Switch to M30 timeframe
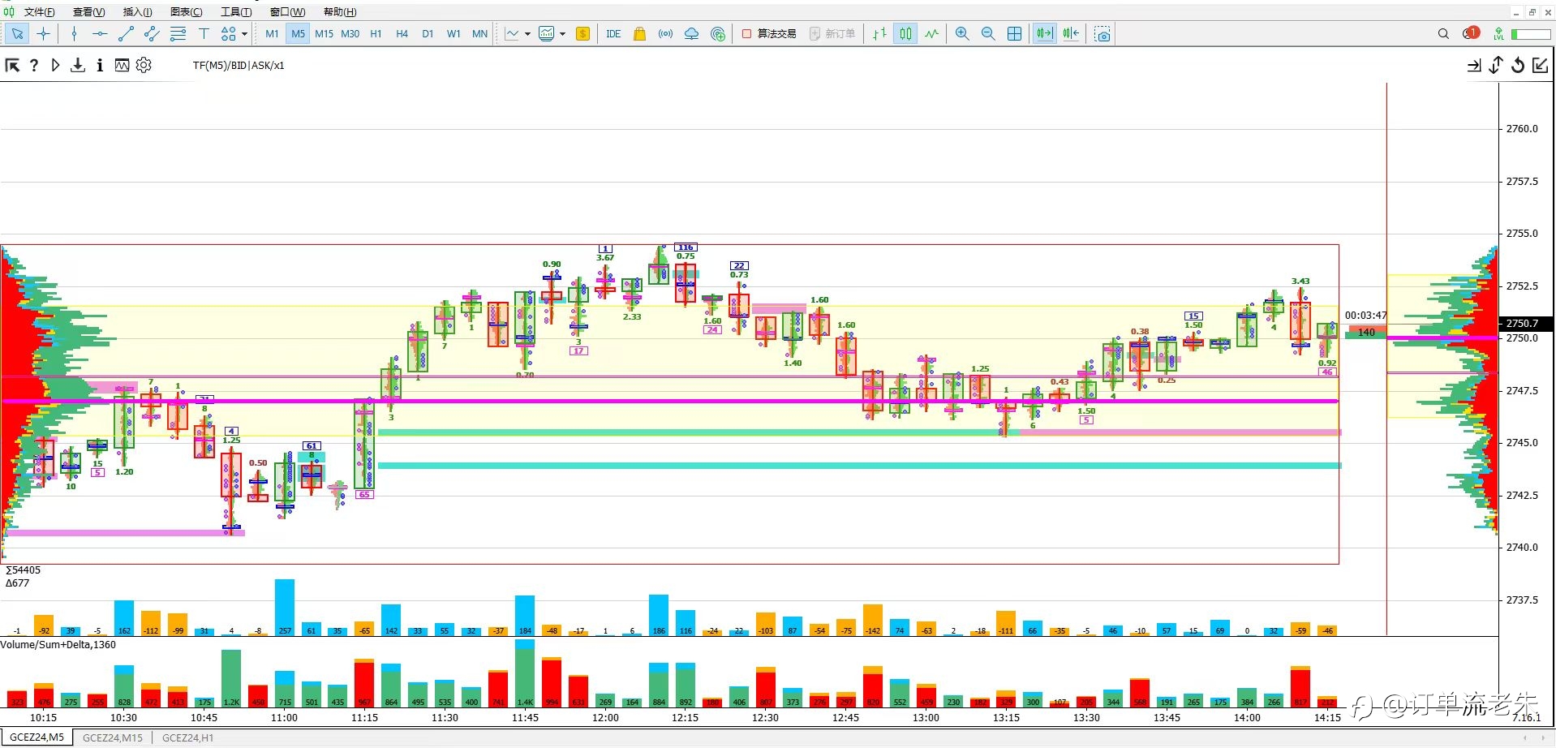 pos(350,33)
